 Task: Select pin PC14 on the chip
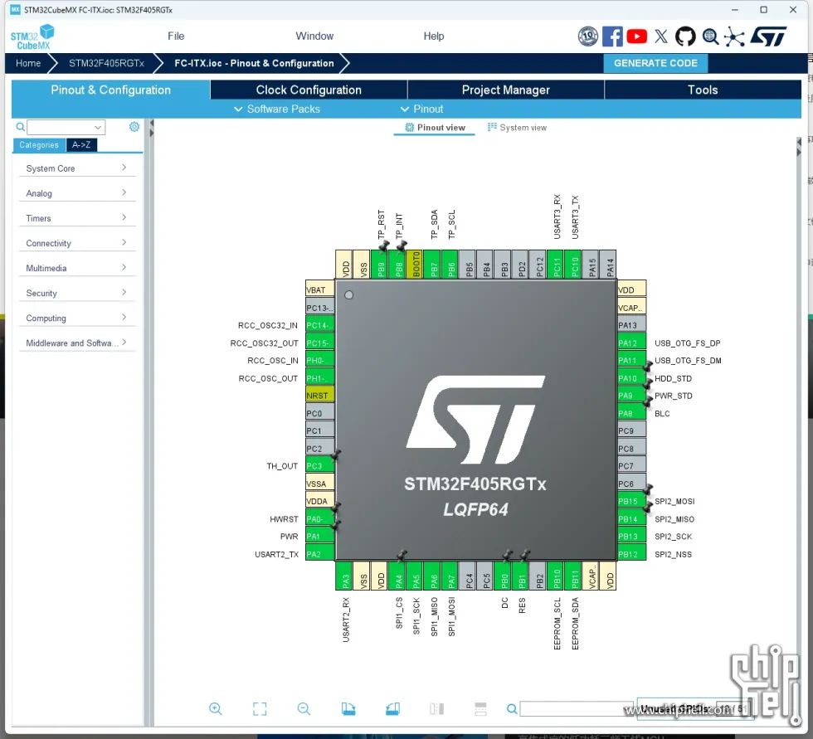tap(319, 325)
